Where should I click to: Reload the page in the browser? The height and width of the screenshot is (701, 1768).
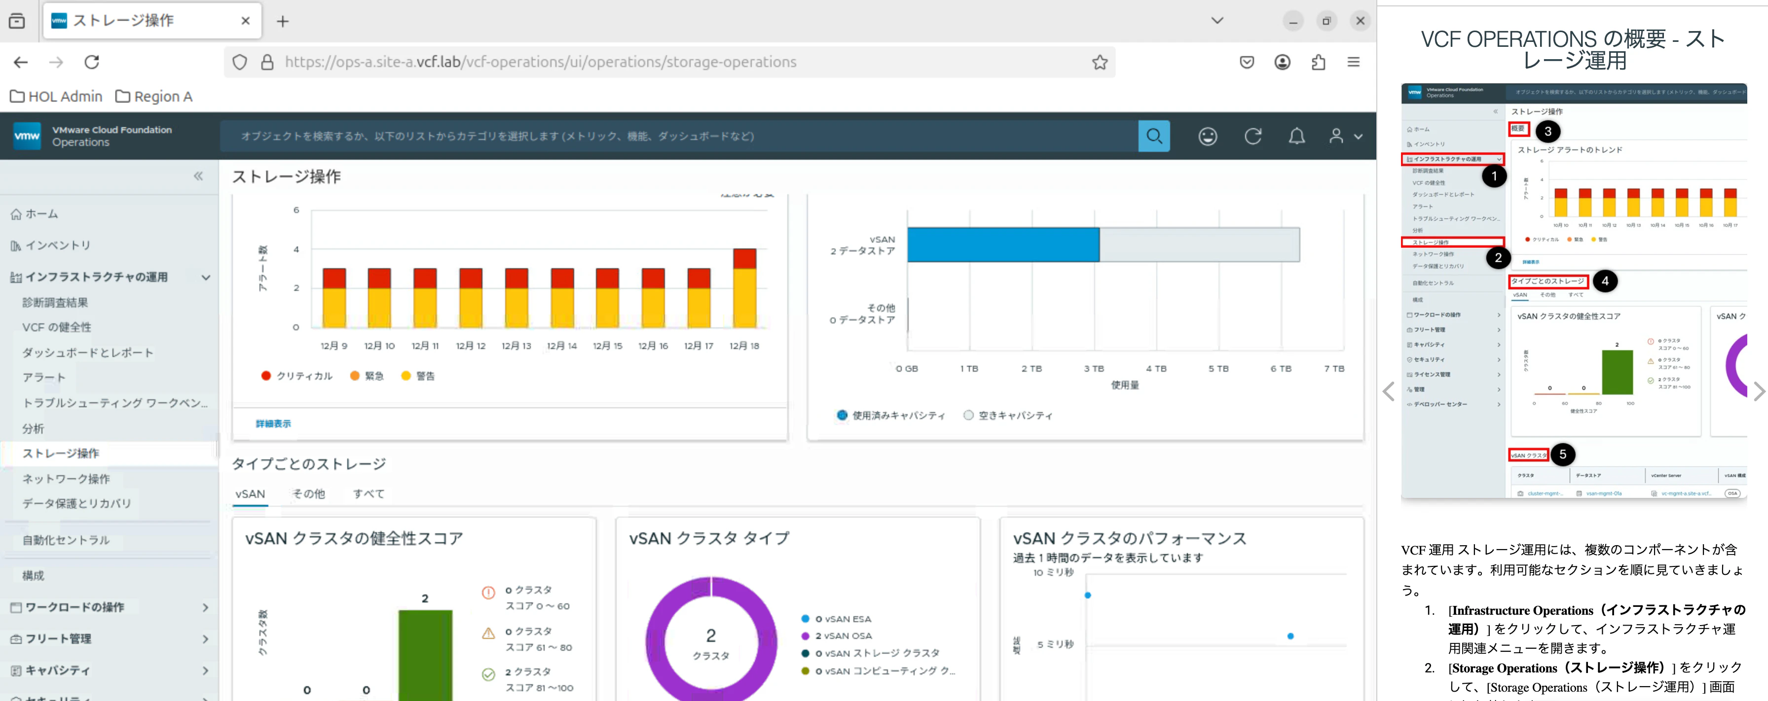coord(92,62)
